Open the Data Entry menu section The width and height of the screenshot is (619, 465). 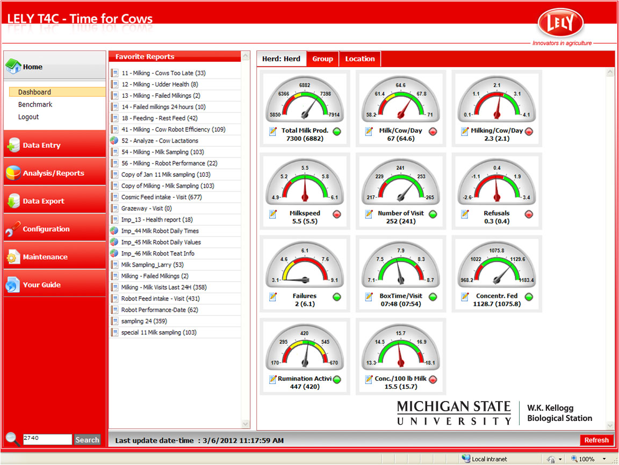pos(55,145)
